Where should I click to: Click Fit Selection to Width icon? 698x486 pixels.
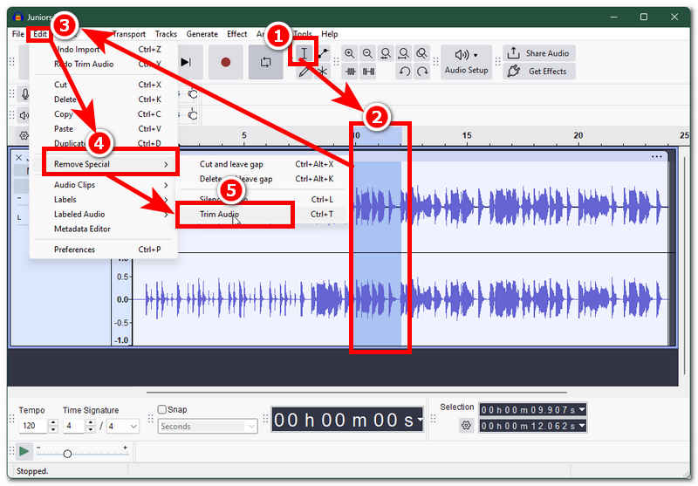click(x=386, y=53)
